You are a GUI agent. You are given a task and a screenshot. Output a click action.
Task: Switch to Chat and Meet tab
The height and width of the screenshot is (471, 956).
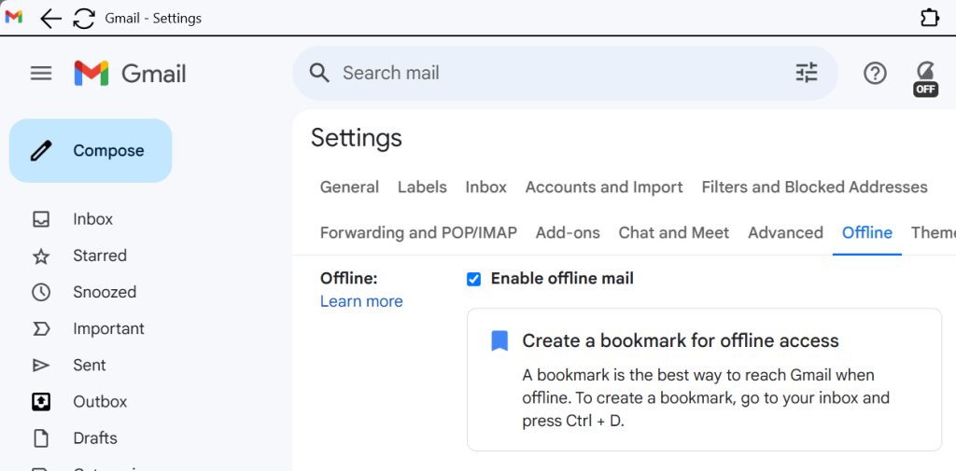pos(674,233)
